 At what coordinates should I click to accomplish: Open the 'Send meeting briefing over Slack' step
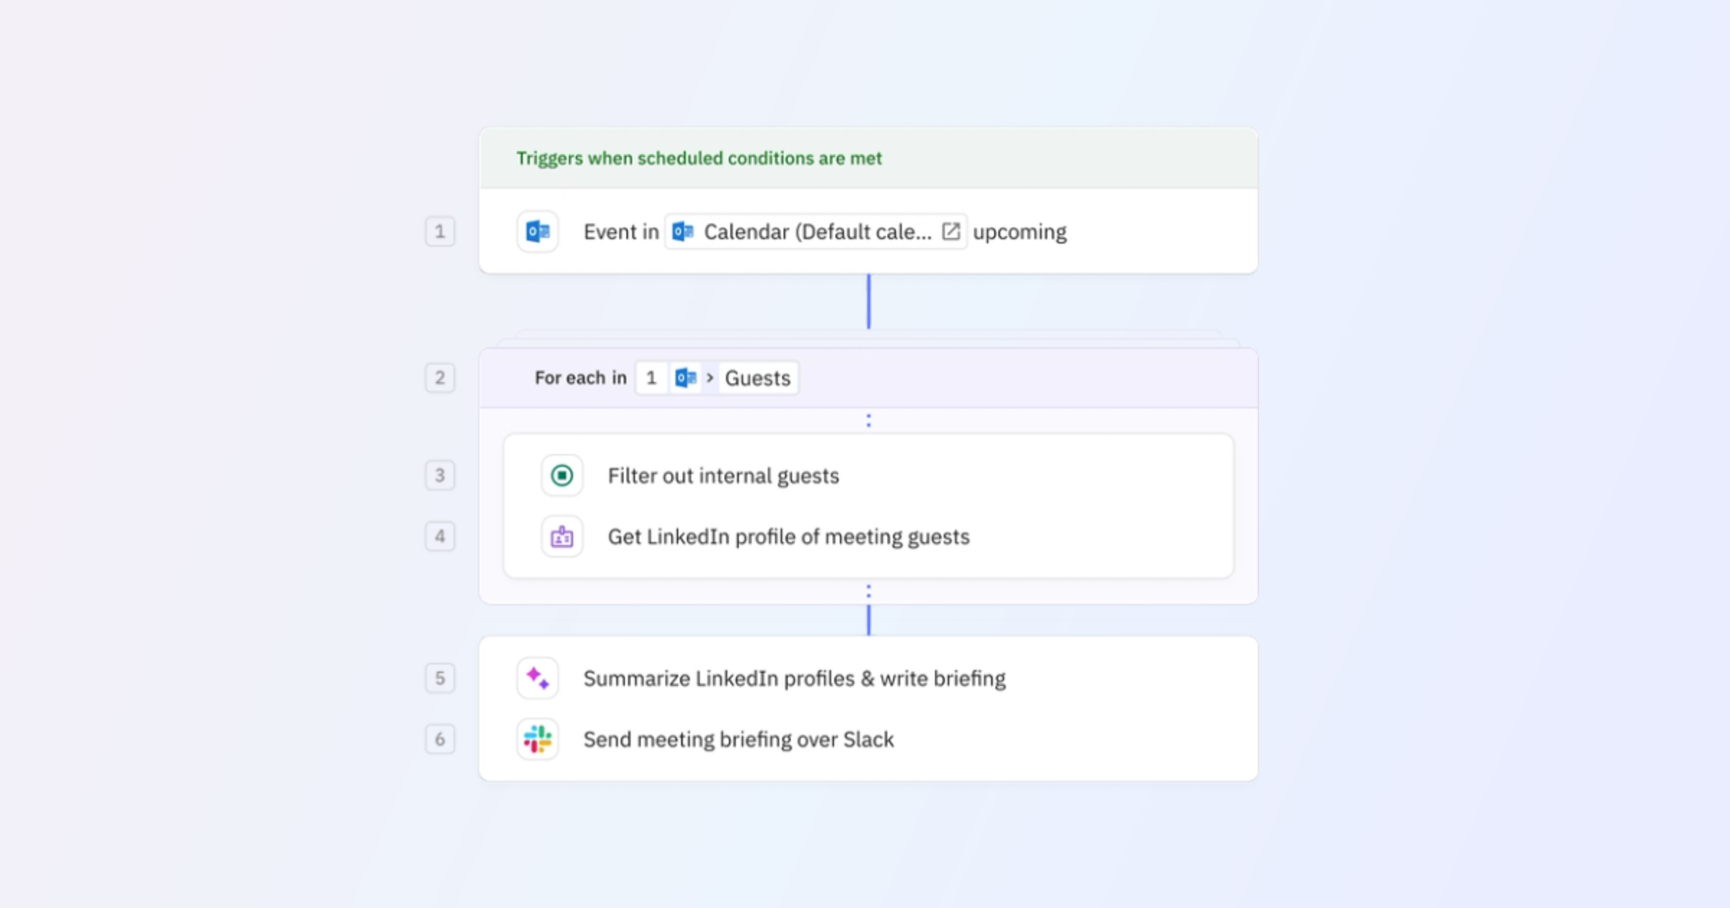739,739
